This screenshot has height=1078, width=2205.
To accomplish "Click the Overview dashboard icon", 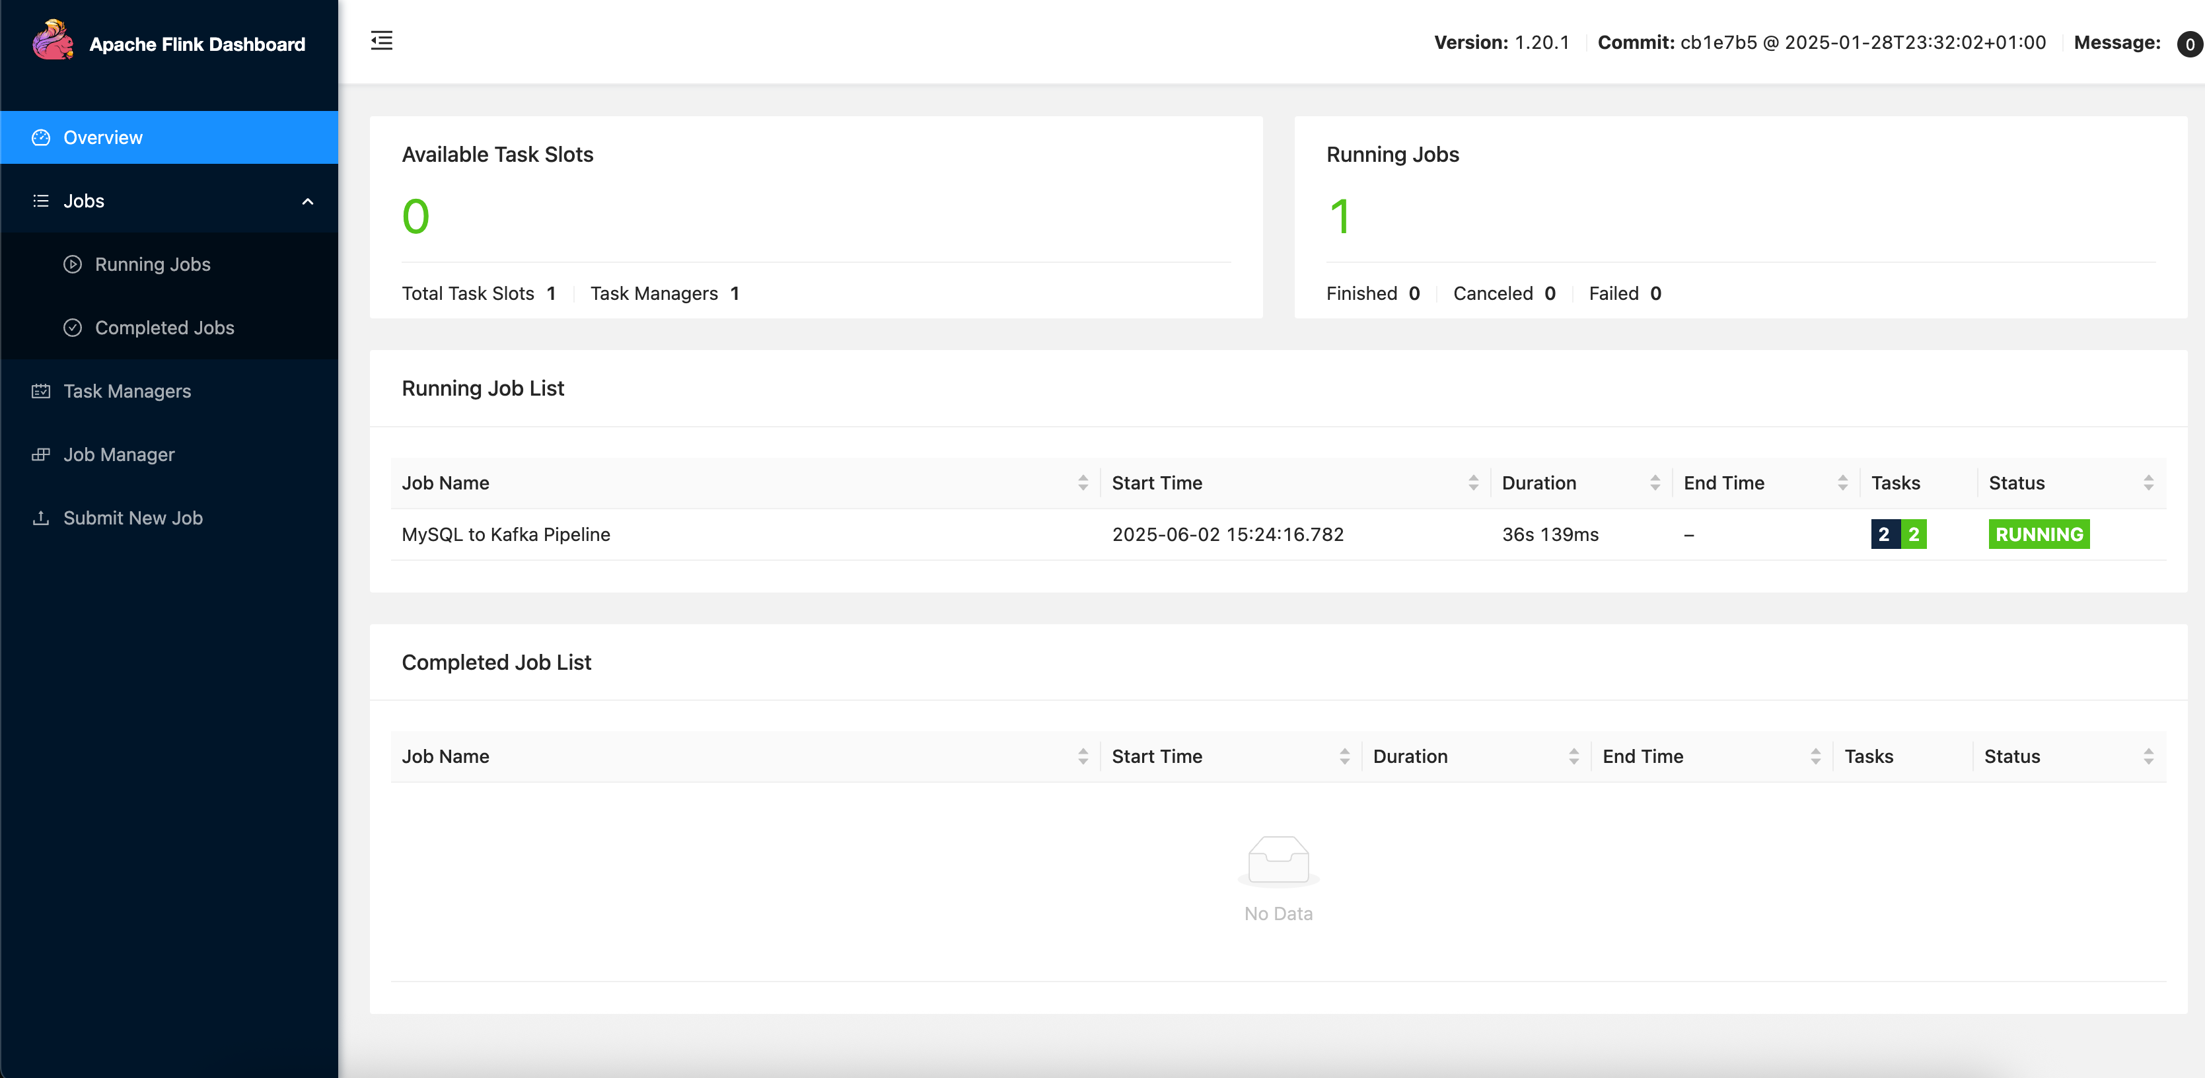I will (41, 138).
